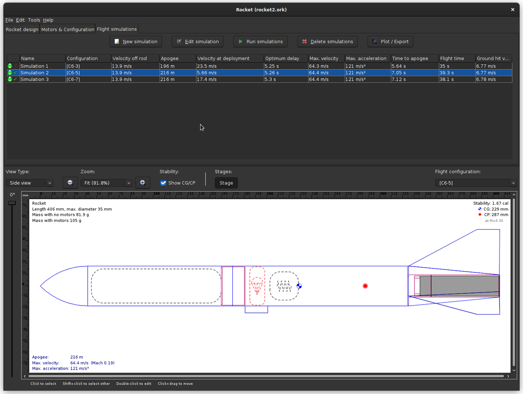Click the [C6-3] configuration cell
The image size is (523, 394).
tap(88, 66)
